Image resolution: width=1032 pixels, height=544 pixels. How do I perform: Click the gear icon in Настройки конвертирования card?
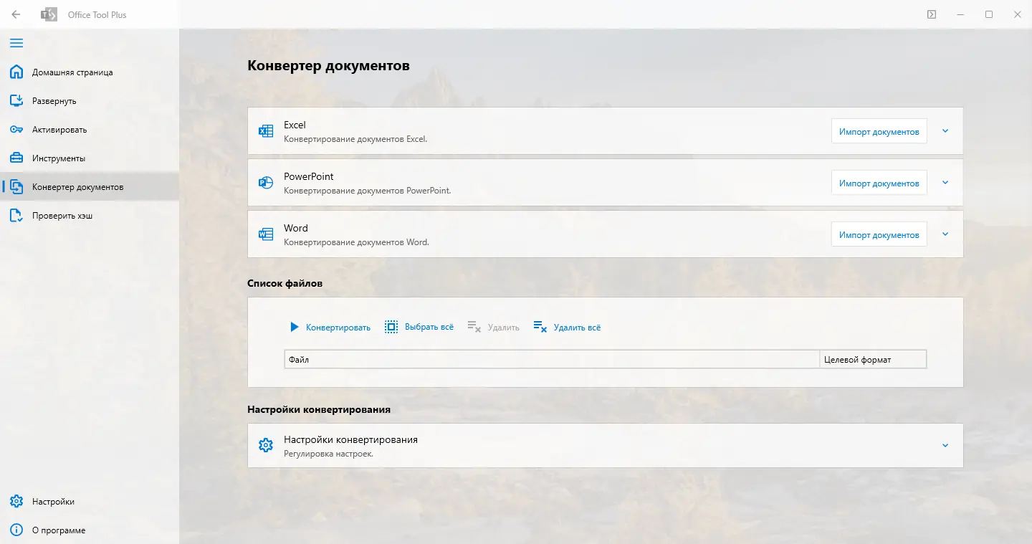pyautogui.click(x=266, y=445)
